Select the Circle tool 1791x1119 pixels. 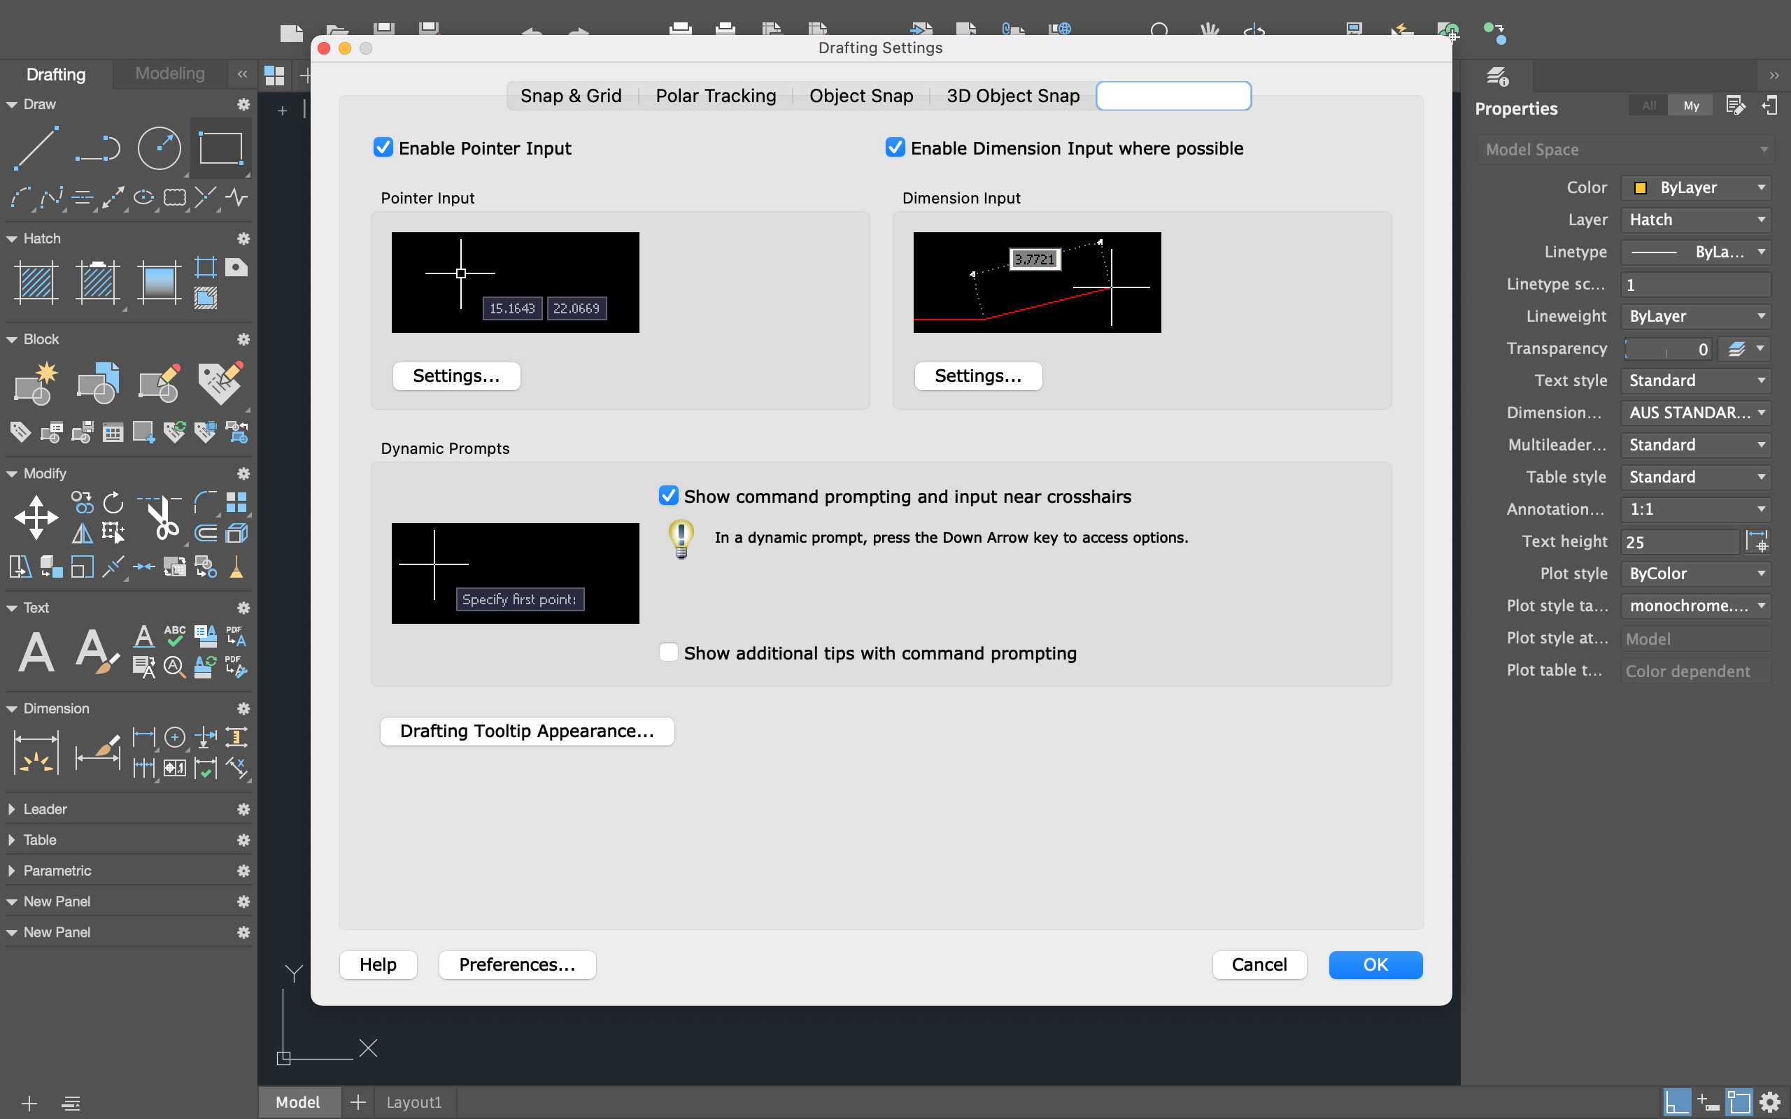[x=158, y=148]
